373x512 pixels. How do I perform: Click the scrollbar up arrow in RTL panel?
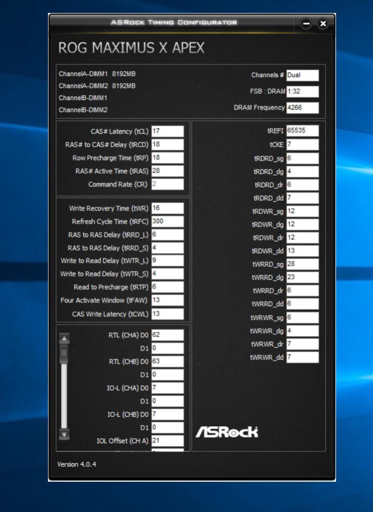[x=64, y=338]
